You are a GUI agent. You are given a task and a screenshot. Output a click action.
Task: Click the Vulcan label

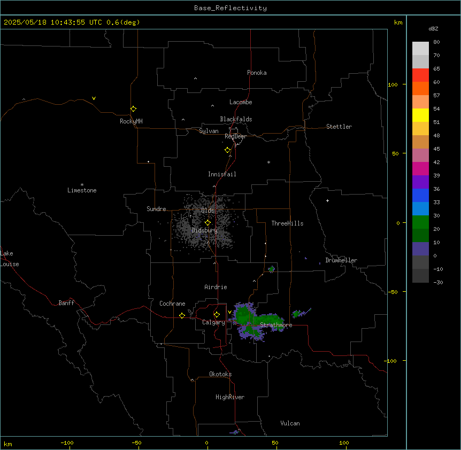coord(290,423)
